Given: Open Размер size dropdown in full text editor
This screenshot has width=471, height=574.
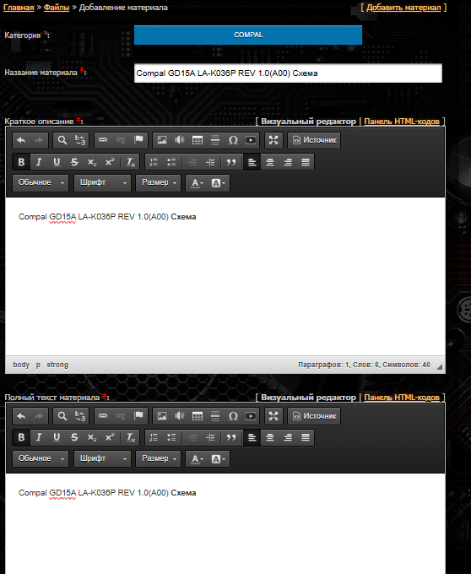Looking at the screenshot, I should (x=159, y=458).
